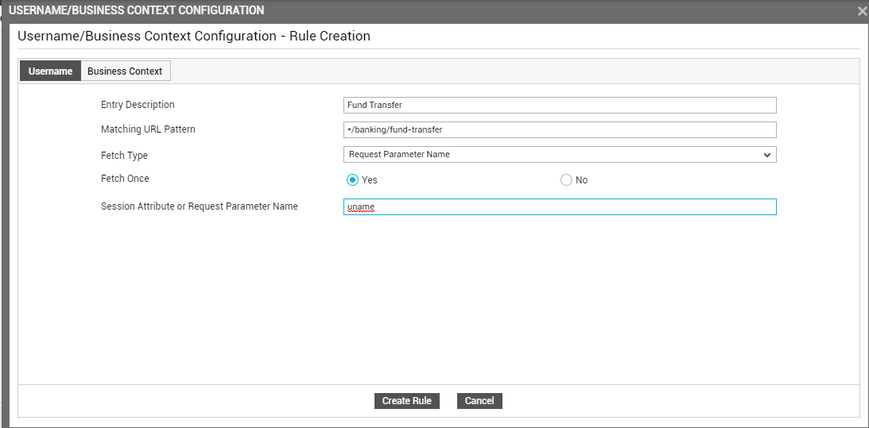Switch to the Username tab
Viewport: 869px width, 428px height.
50,71
